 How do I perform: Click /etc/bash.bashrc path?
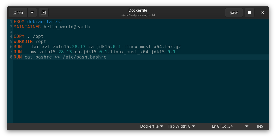pyautogui.click(x=85, y=57)
